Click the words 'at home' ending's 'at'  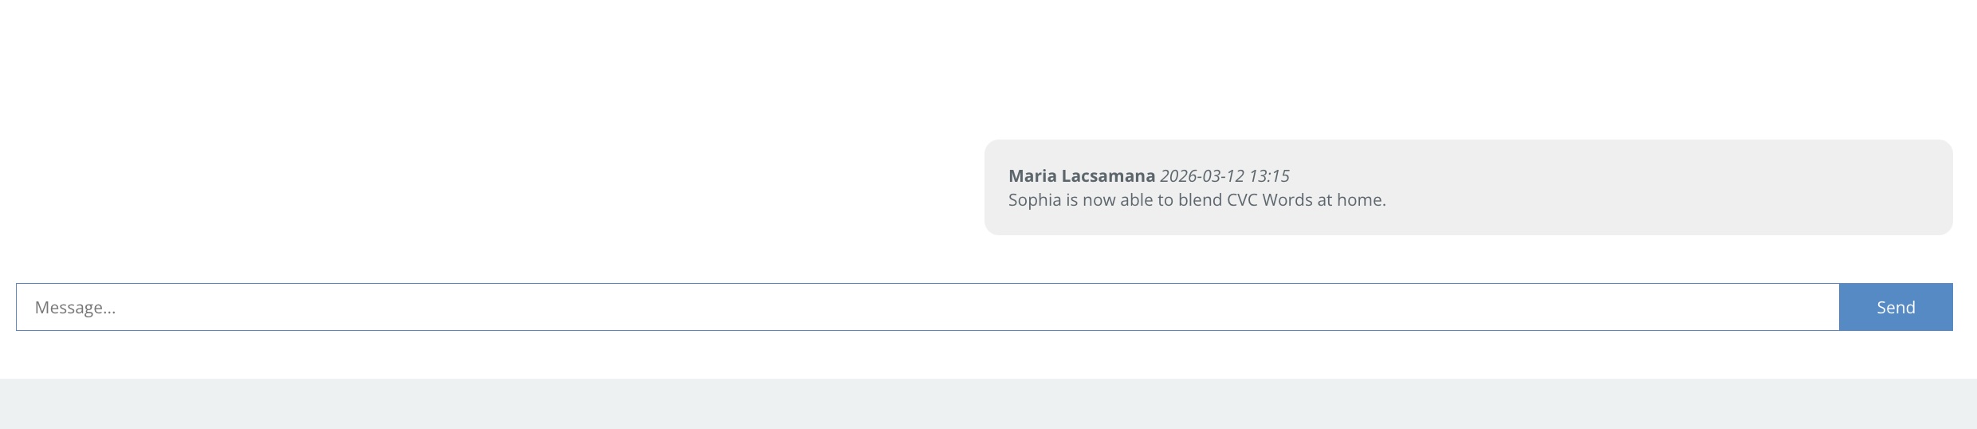[1324, 200]
